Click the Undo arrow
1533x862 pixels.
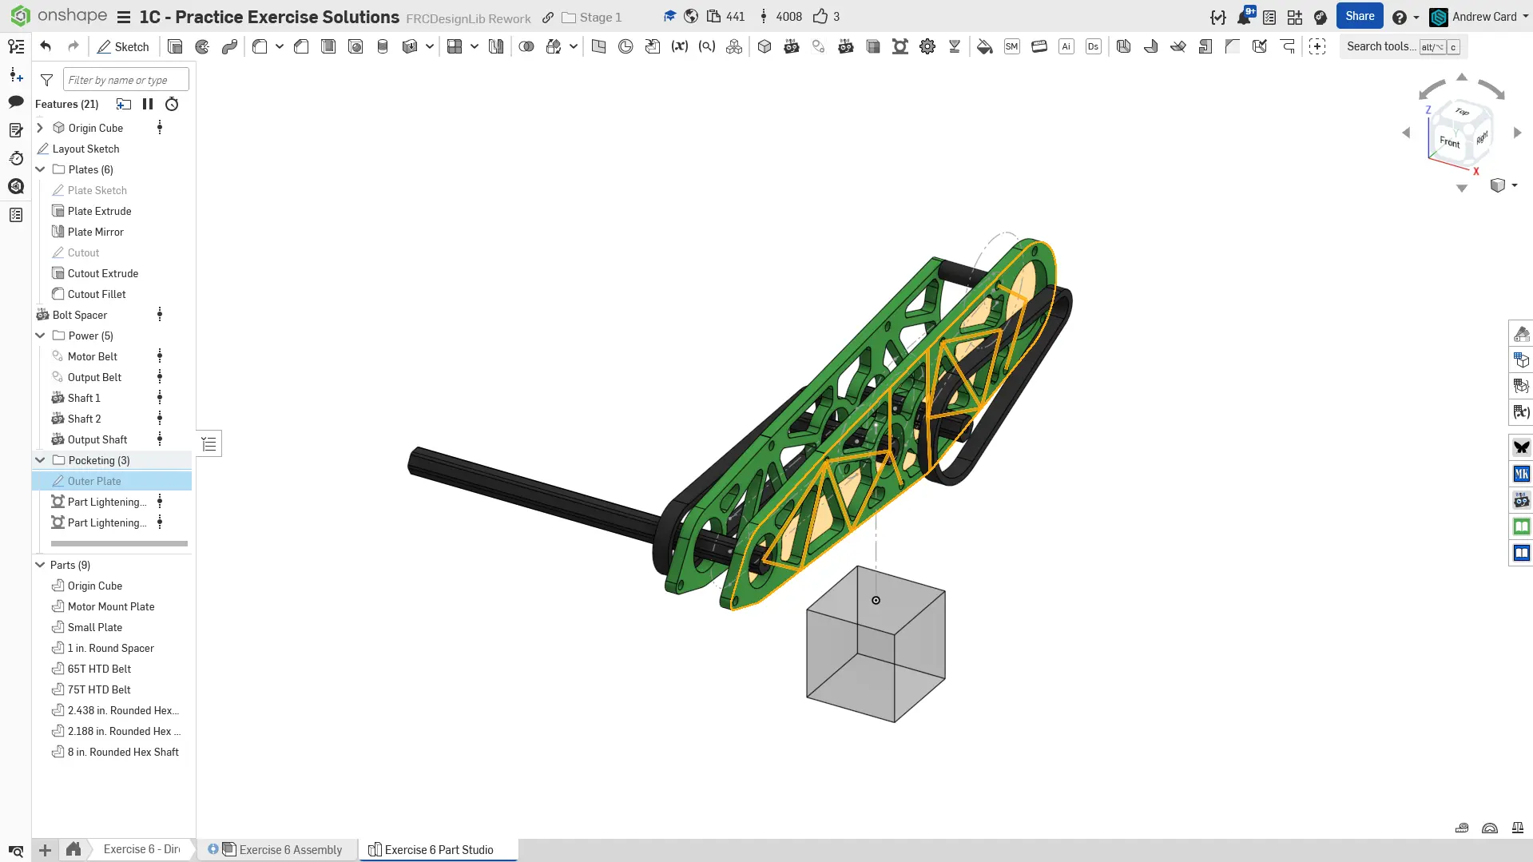(x=46, y=46)
